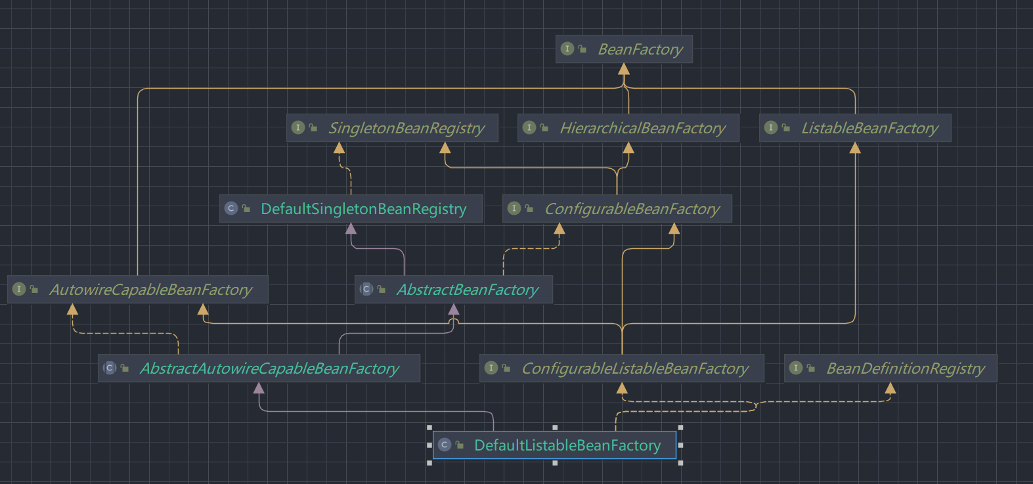This screenshot has height=484, width=1033.
Task: Click the lock icon beside SingletonBeanRegistry
Action: [x=313, y=127]
